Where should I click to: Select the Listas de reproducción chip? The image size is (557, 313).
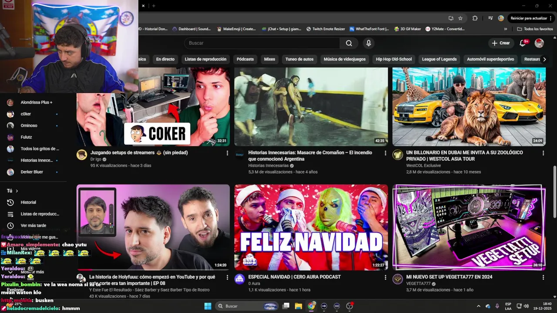pyautogui.click(x=205, y=59)
